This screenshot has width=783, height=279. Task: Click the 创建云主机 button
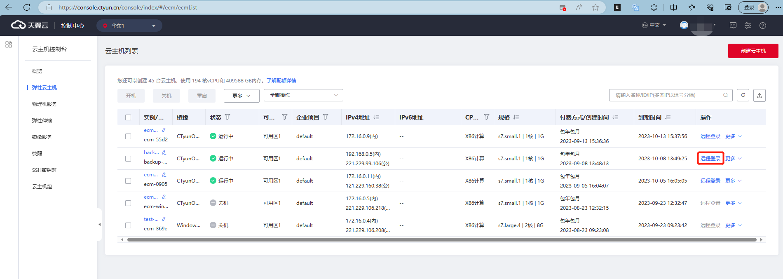click(753, 51)
